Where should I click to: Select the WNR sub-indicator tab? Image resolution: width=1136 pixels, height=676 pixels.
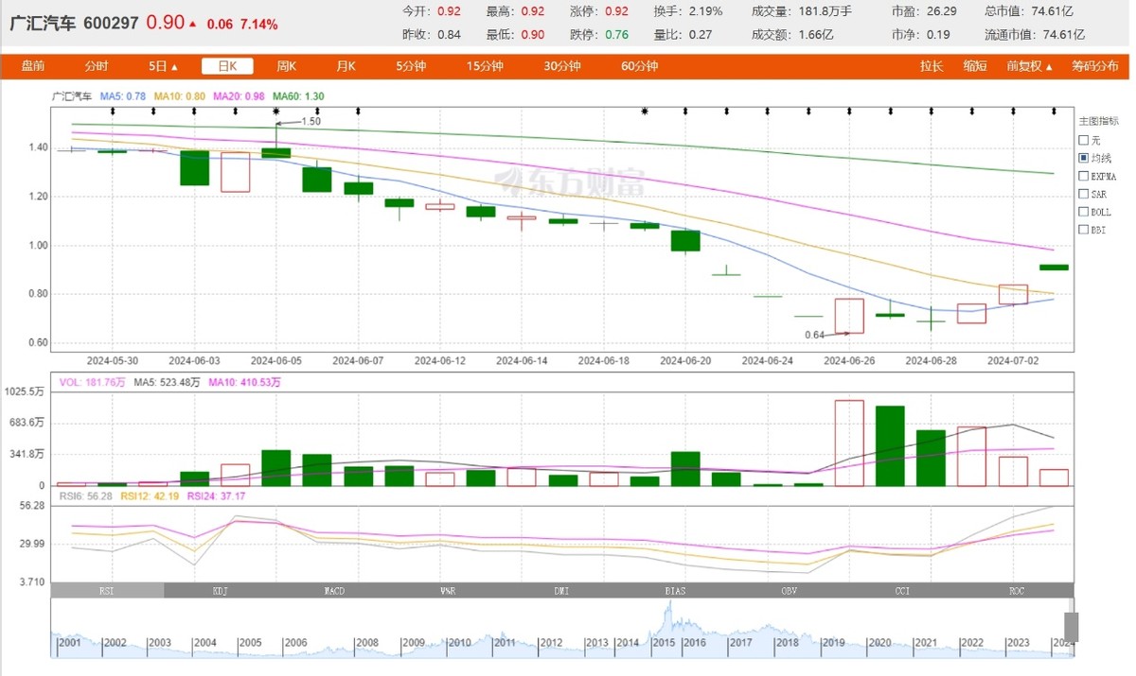(447, 590)
